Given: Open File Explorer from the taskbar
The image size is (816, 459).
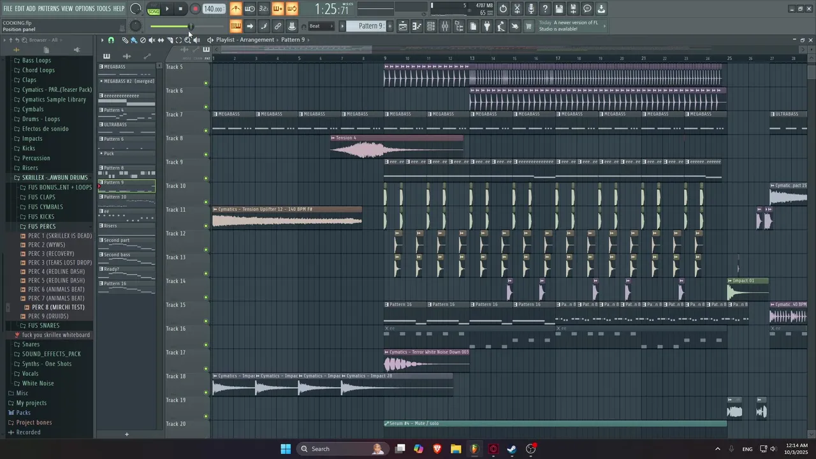Looking at the screenshot, I should click(456, 449).
